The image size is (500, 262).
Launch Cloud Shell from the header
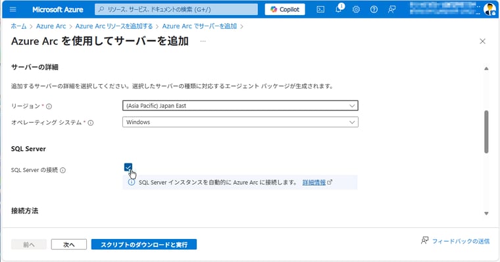coord(320,10)
